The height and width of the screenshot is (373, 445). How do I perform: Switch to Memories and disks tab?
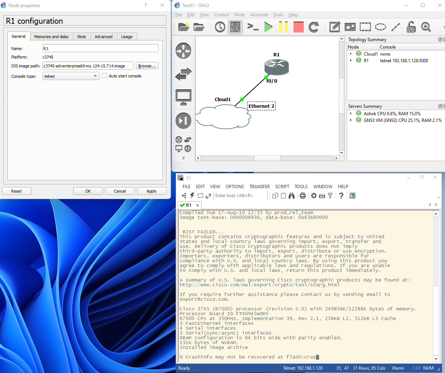click(51, 37)
